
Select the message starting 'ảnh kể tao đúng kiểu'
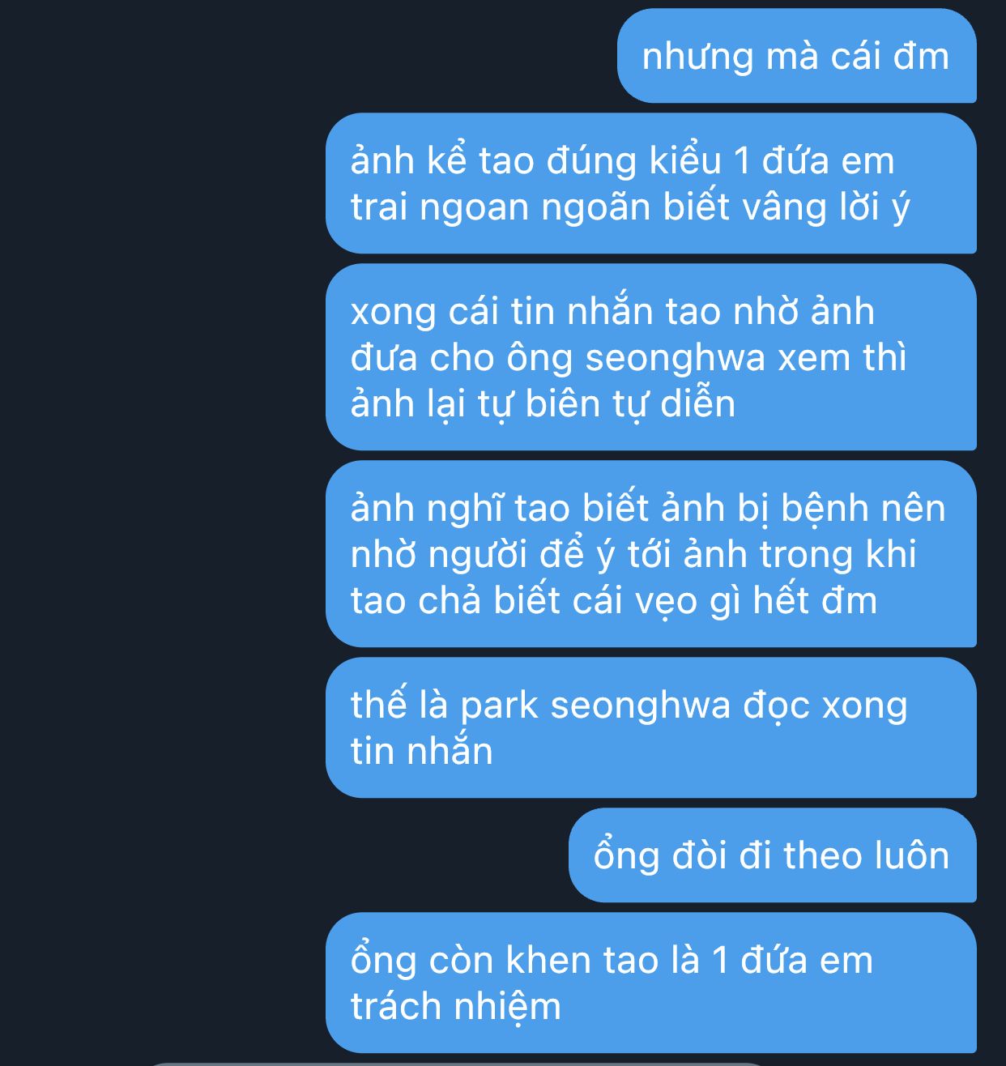tap(651, 183)
